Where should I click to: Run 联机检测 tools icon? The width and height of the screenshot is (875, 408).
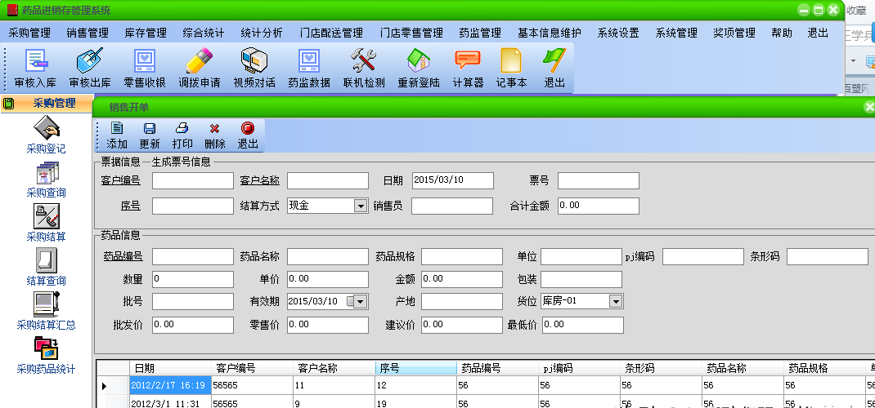pyautogui.click(x=364, y=69)
